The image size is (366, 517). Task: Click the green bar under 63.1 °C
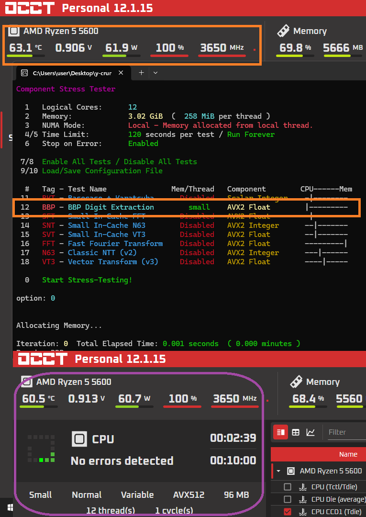coord(26,56)
